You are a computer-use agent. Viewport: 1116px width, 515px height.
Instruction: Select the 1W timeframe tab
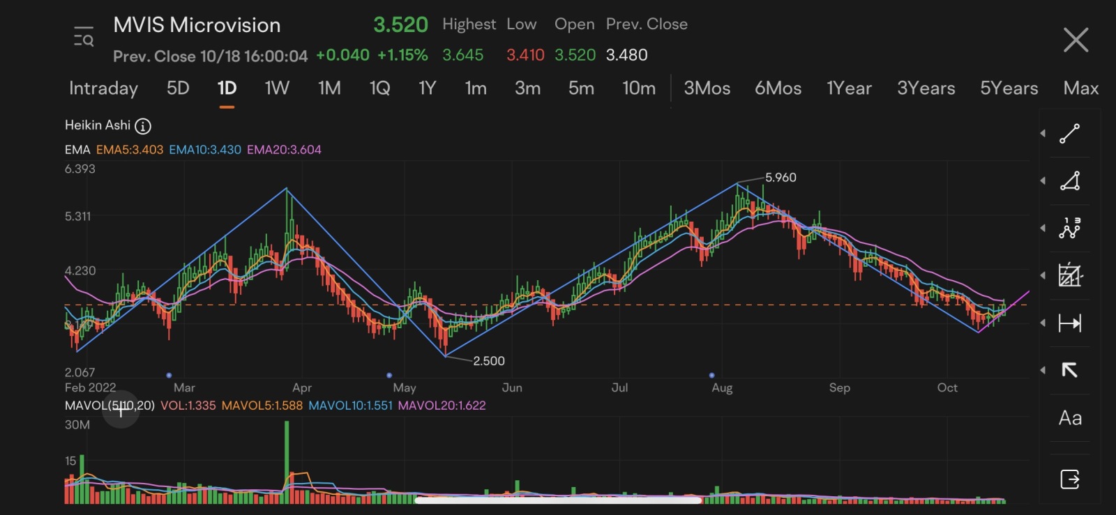coord(277,88)
